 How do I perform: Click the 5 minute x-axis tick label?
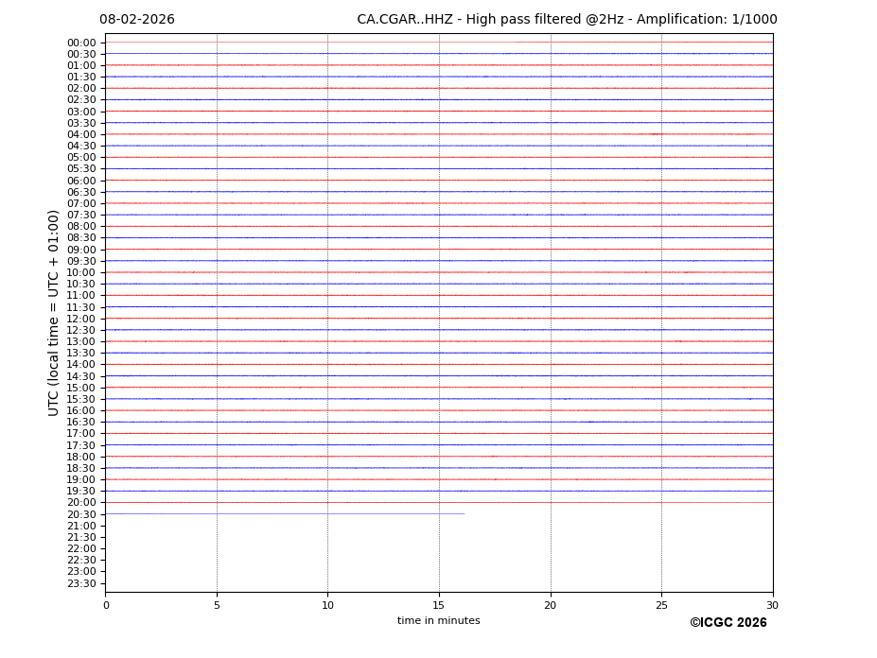[217, 605]
